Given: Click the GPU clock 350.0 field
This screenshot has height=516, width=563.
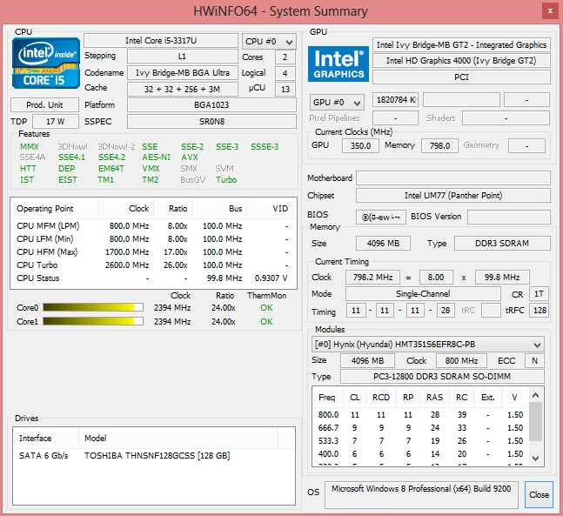Looking at the screenshot, I should (360, 146).
